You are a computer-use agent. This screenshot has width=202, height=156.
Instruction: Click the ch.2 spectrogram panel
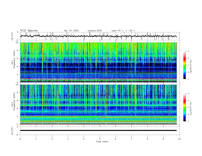pyautogui.click(x=98, y=105)
